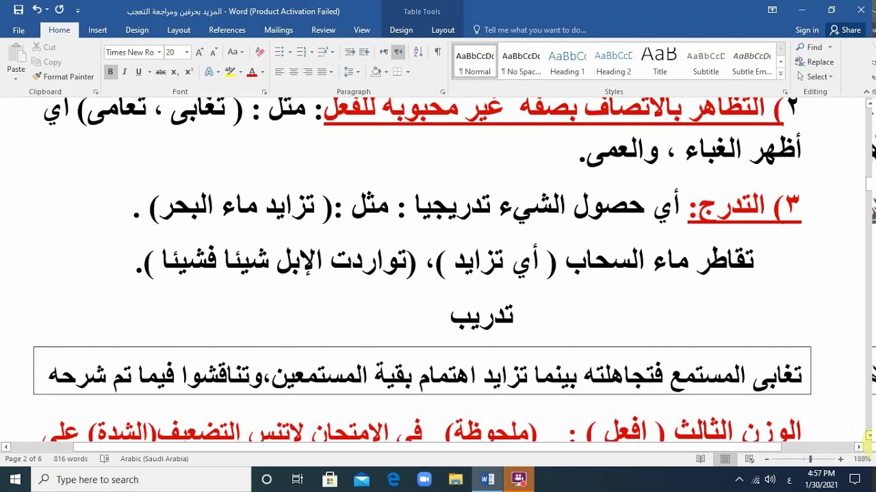This screenshot has height=492, width=876.
Task: Click the Superscript icon
Action: pyautogui.click(x=190, y=72)
